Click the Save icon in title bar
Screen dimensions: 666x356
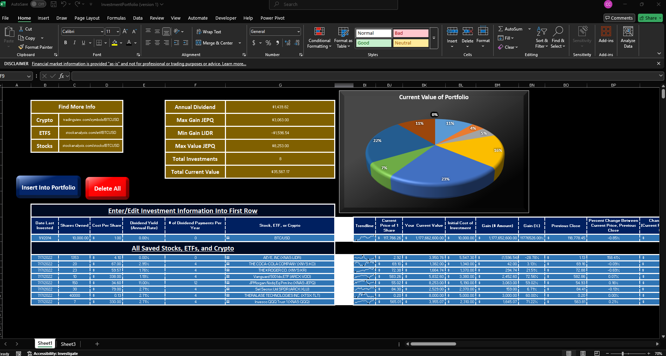point(54,4)
